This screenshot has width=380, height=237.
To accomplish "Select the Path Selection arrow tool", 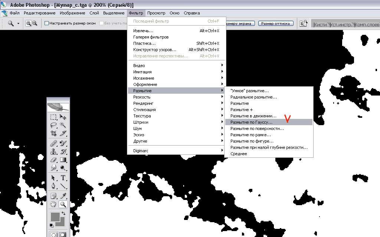I will click(53, 178).
